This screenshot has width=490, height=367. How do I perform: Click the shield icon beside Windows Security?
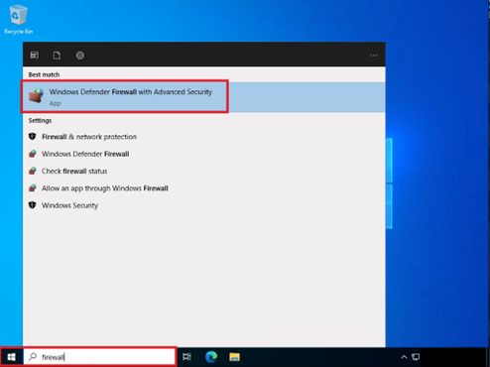(x=32, y=205)
